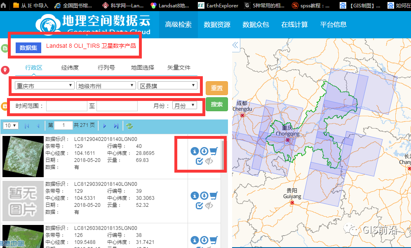Download the LC81290402018140LGN00 scene
Viewport: 411px width, 248px height.
(204, 151)
